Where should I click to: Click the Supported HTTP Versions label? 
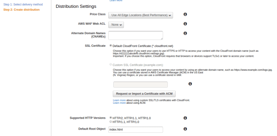pos(88,118)
